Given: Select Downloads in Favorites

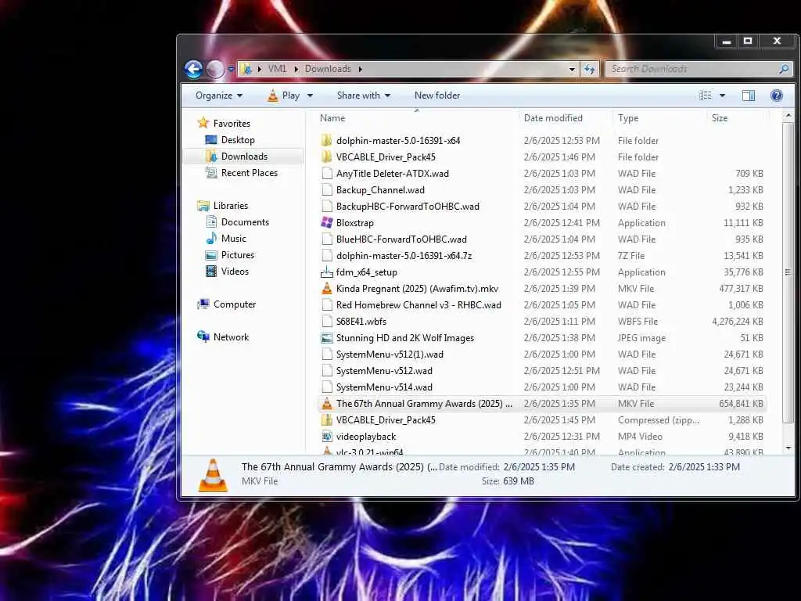Looking at the screenshot, I should (244, 157).
